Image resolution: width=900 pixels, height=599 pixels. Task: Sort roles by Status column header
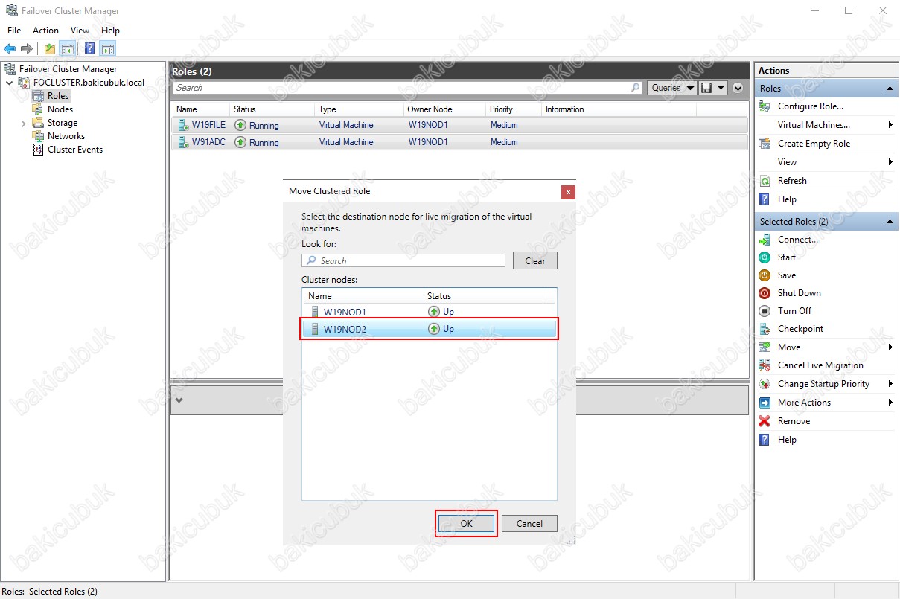(x=272, y=109)
